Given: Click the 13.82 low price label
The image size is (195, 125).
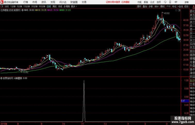Looking at the screenshot, I should tap(26, 72).
